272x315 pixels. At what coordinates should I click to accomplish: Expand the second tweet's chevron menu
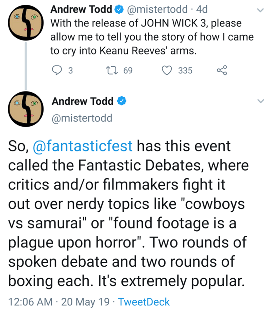(260, 101)
